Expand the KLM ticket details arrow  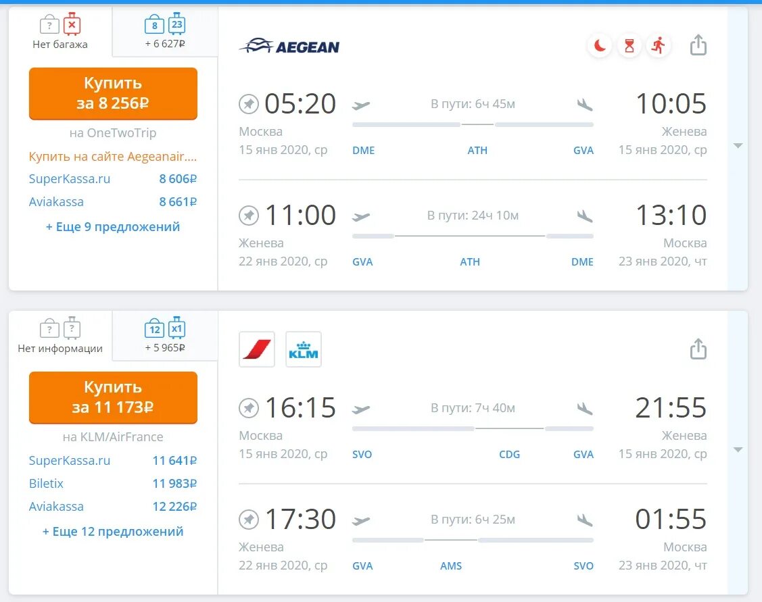[738, 450]
